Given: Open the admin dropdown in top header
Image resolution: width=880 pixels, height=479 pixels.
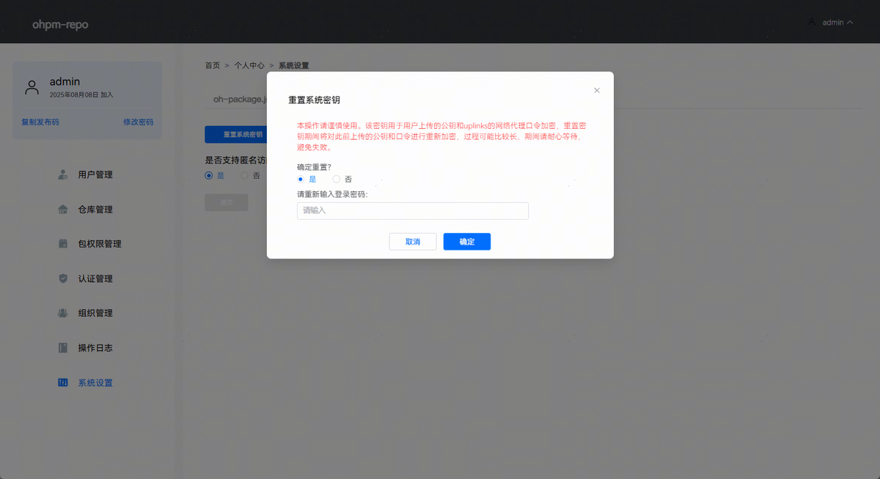Looking at the screenshot, I should tap(831, 23).
